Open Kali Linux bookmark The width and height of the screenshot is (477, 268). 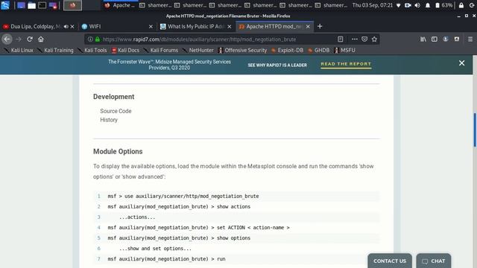19,51
